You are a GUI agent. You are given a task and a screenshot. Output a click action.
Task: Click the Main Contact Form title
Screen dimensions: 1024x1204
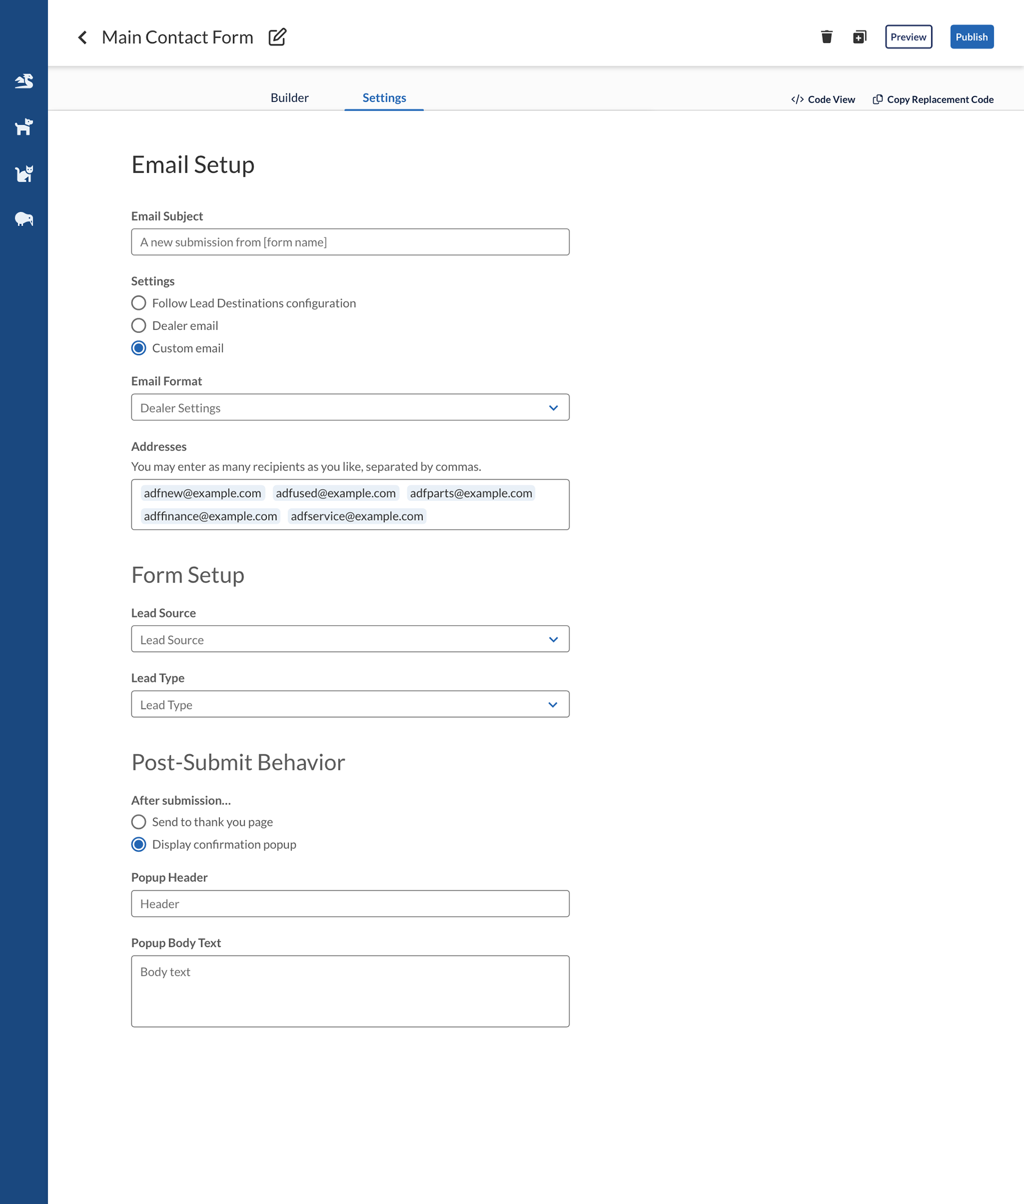pyautogui.click(x=178, y=37)
